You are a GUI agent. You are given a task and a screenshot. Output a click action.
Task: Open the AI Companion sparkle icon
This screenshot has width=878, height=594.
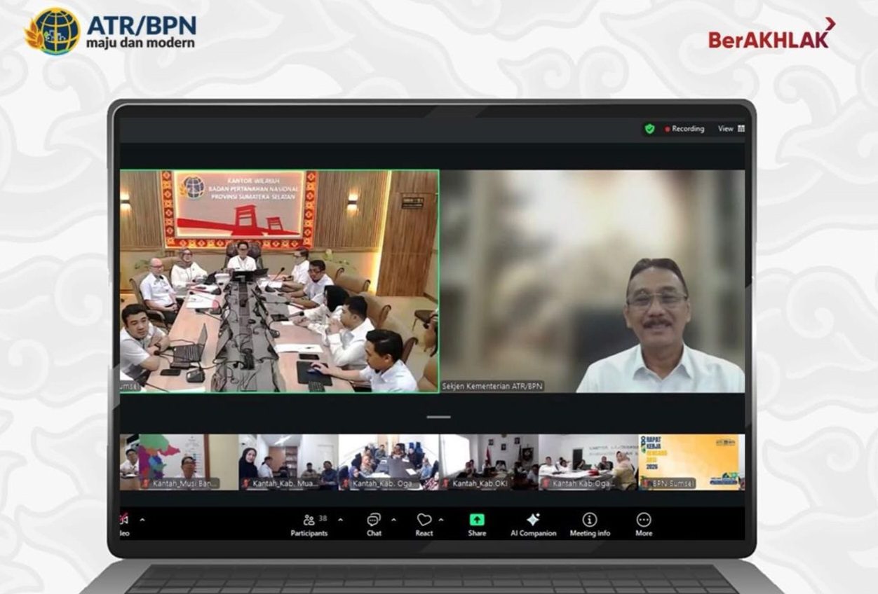coord(533,520)
